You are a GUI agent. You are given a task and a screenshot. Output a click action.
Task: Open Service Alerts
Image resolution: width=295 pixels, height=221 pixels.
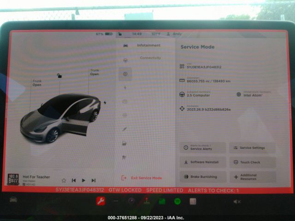pos(203,148)
